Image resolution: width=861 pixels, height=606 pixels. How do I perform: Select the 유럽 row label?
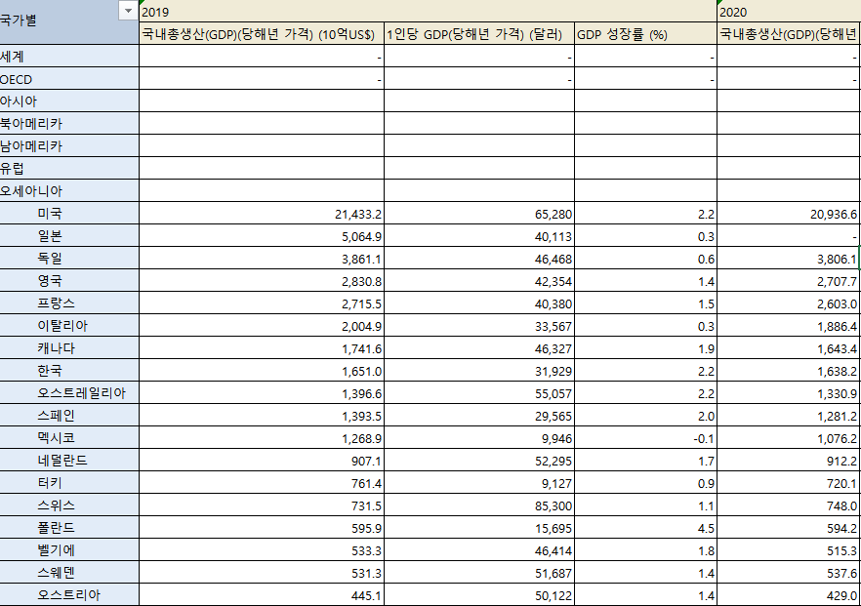point(69,169)
